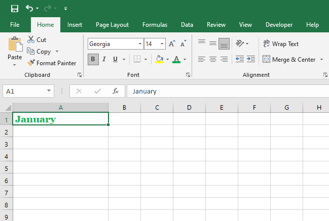Click the Copy button
Image resolution: width=329 pixels, height=221 pixels.
(x=40, y=52)
